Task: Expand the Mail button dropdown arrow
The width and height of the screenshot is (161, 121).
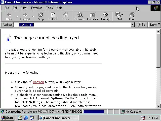Action: click(122, 15)
